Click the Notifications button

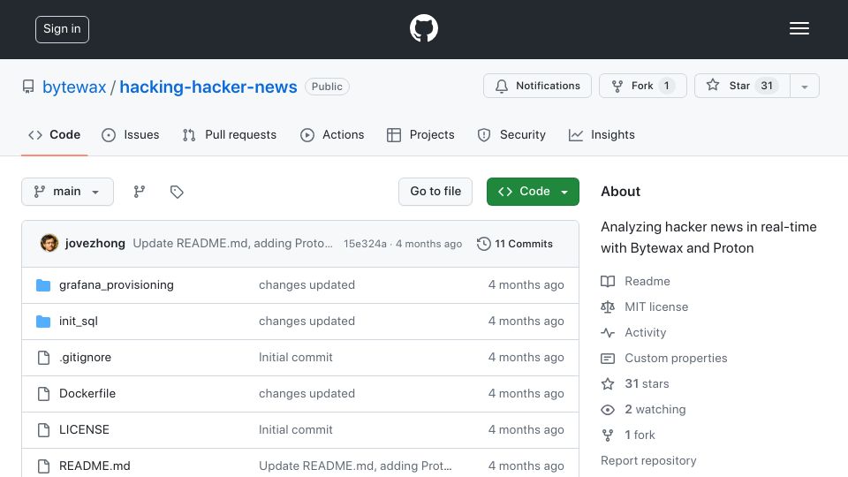[538, 86]
